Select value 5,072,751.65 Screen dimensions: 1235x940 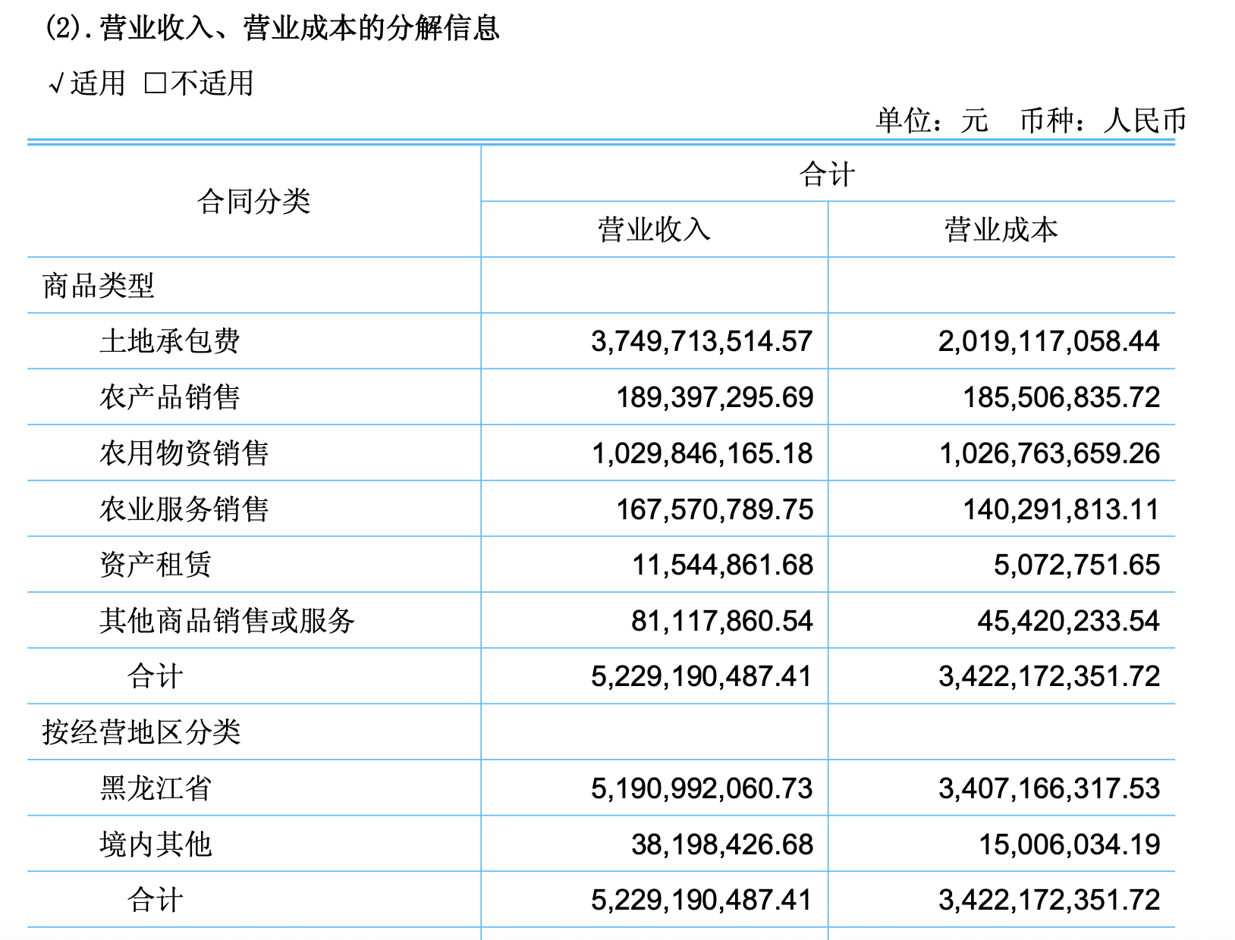point(1077,565)
